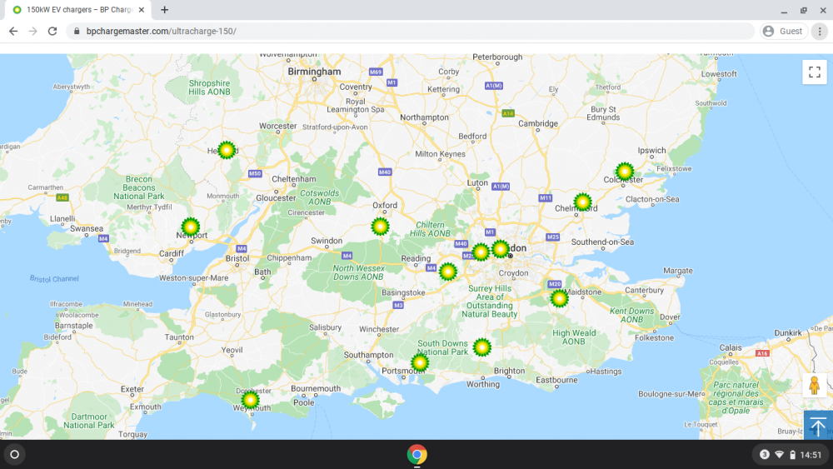This screenshot has height=469, width=833.
Task: Click the M11 motorway shield
Action: (x=546, y=198)
